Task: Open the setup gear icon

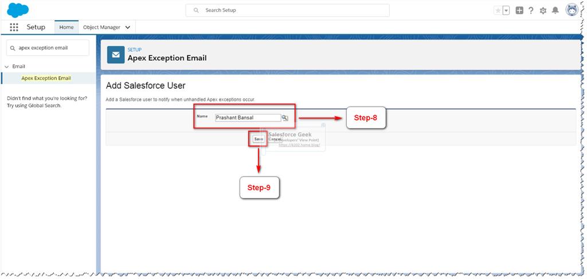Action: (543, 11)
